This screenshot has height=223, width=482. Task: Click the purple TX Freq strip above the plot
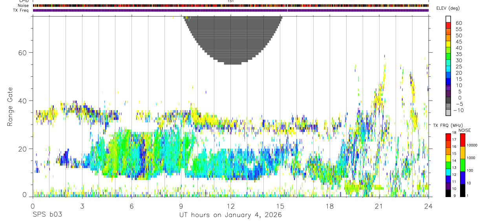[230, 10]
